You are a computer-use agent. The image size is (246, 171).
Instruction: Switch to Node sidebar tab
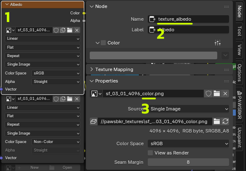pyautogui.click(x=239, y=11)
